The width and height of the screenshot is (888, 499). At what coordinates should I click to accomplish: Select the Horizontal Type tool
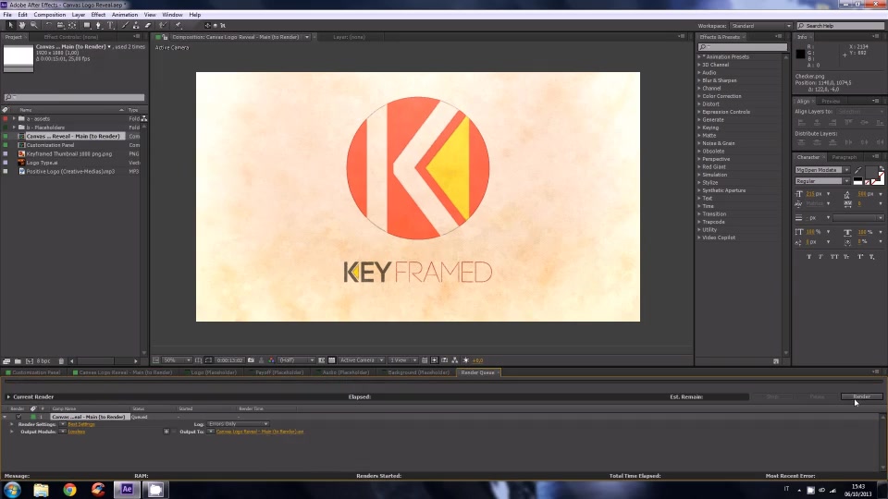[110, 26]
